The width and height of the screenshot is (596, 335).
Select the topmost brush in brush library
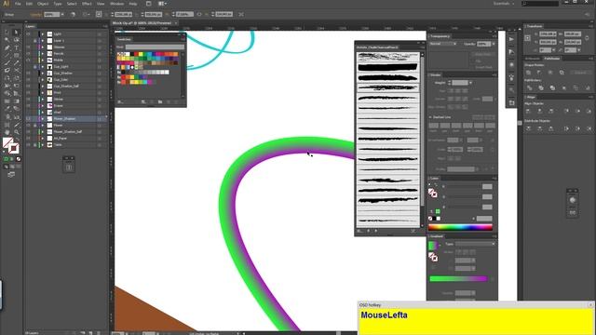pos(387,57)
